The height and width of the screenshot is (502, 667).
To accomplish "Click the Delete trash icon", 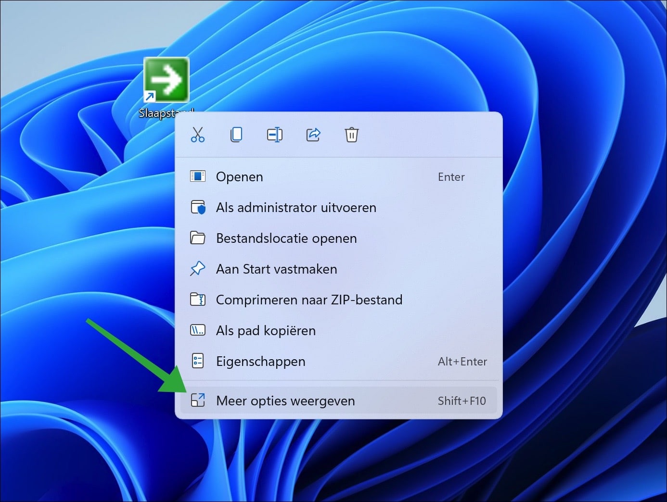I will (352, 135).
